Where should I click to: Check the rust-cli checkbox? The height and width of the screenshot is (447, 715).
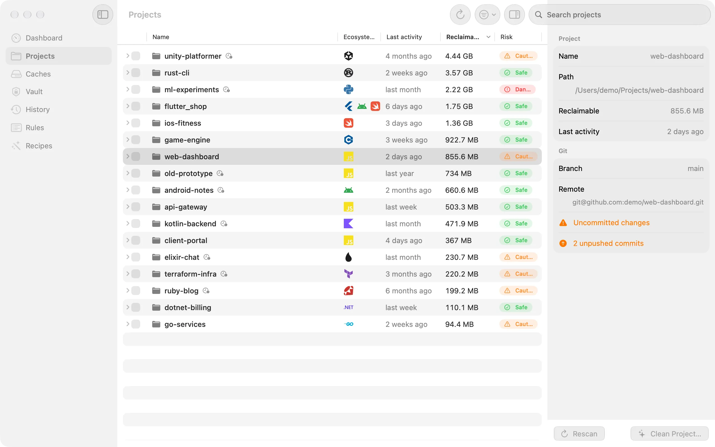coord(136,73)
